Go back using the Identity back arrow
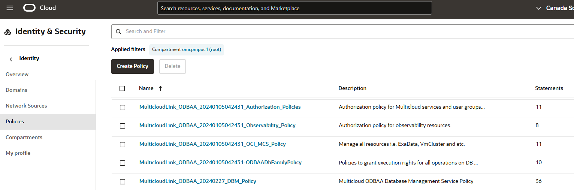 click(11, 59)
